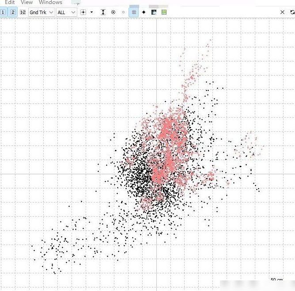
Task: Expand the small arrow next to crosshair icon
Action: pyautogui.click(x=91, y=12)
